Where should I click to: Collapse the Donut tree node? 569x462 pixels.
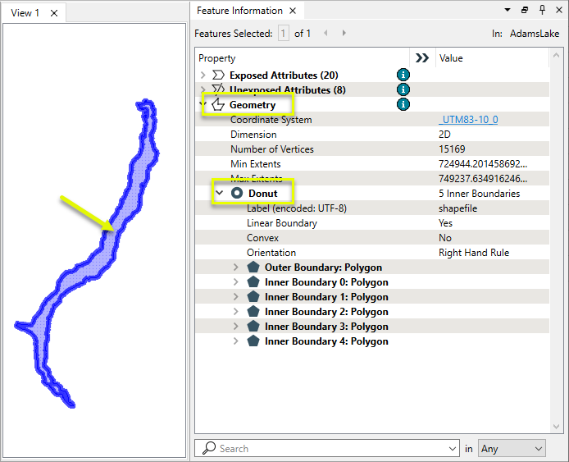pyautogui.click(x=220, y=194)
